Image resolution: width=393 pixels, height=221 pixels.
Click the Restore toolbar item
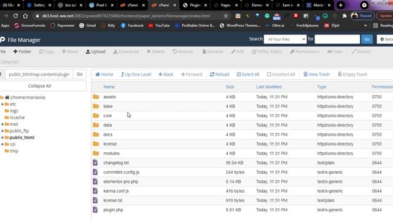[x=183, y=52]
